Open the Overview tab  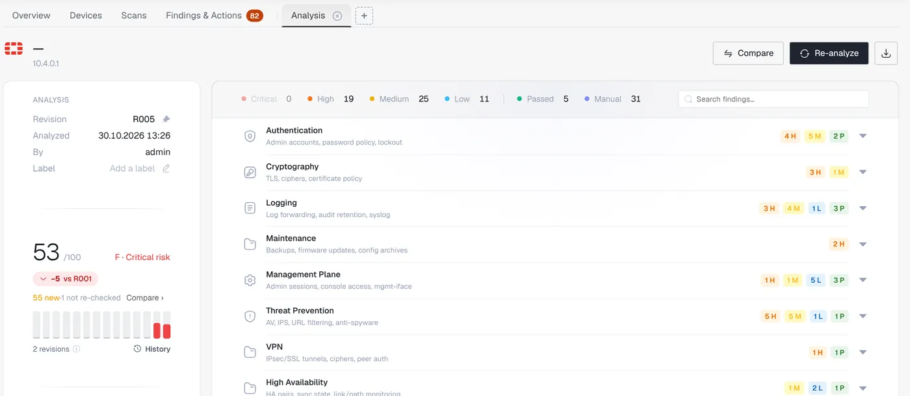click(x=31, y=16)
